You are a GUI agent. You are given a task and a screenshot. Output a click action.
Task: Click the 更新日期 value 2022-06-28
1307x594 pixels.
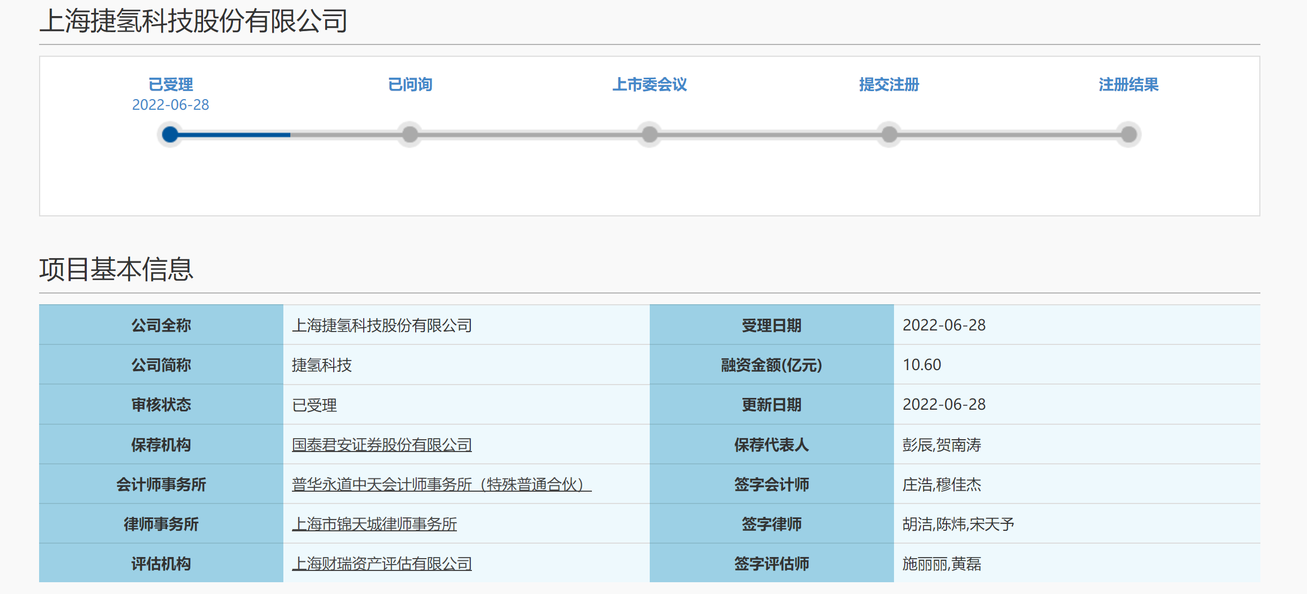tap(944, 404)
